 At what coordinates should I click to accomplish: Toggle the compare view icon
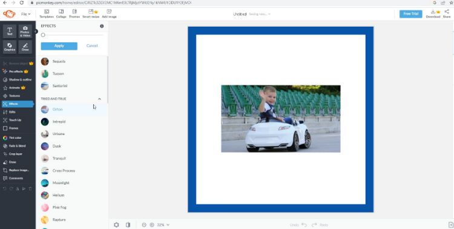tap(128, 225)
